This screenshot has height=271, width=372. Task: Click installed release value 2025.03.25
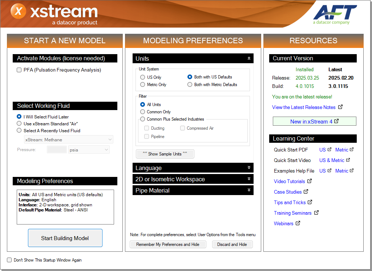(307, 78)
